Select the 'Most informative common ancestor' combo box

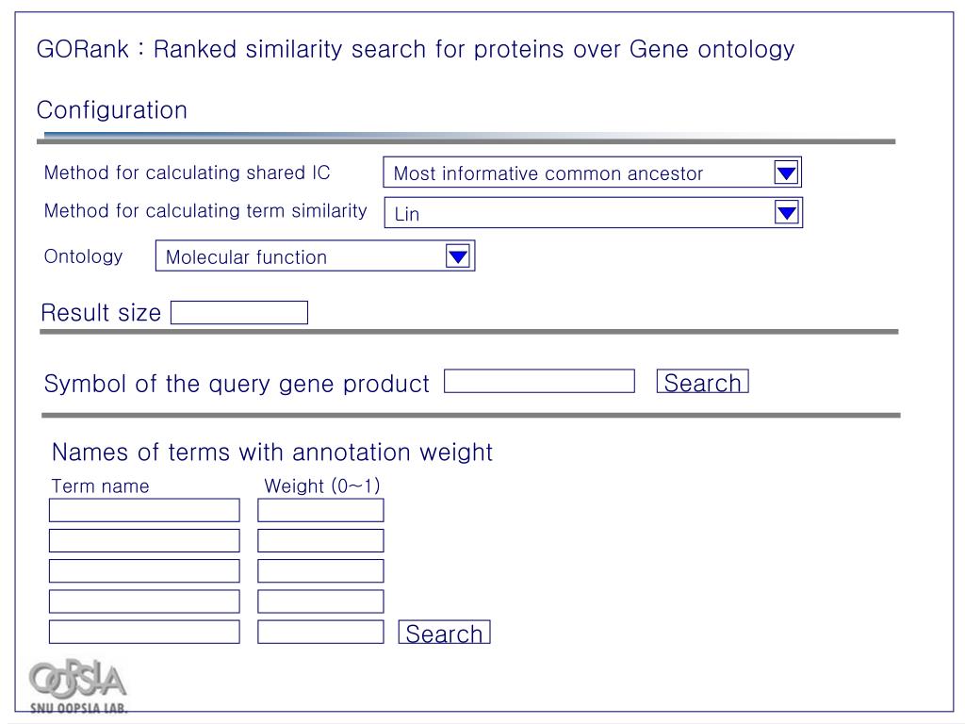(578, 173)
